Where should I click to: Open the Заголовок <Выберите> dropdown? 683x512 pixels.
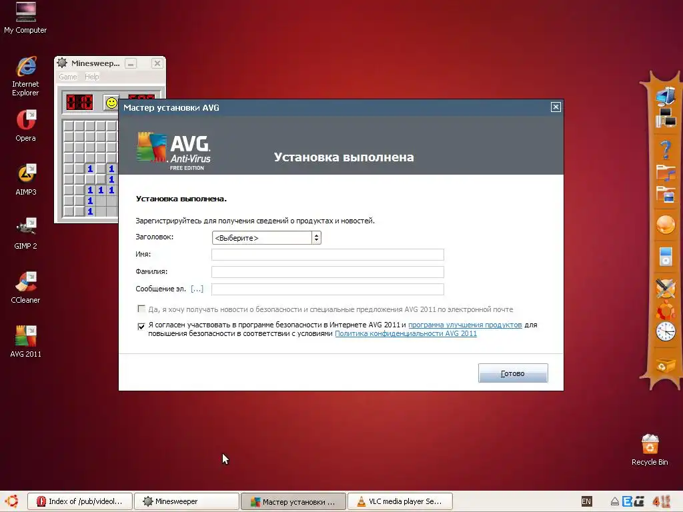(x=267, y=238)
